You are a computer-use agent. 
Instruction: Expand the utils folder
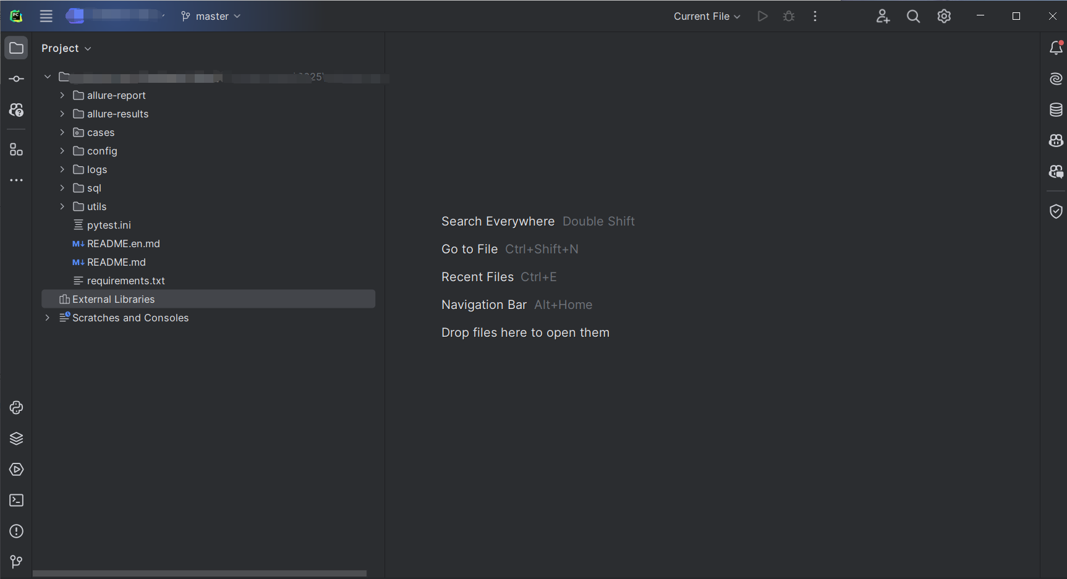pos(62,206)
